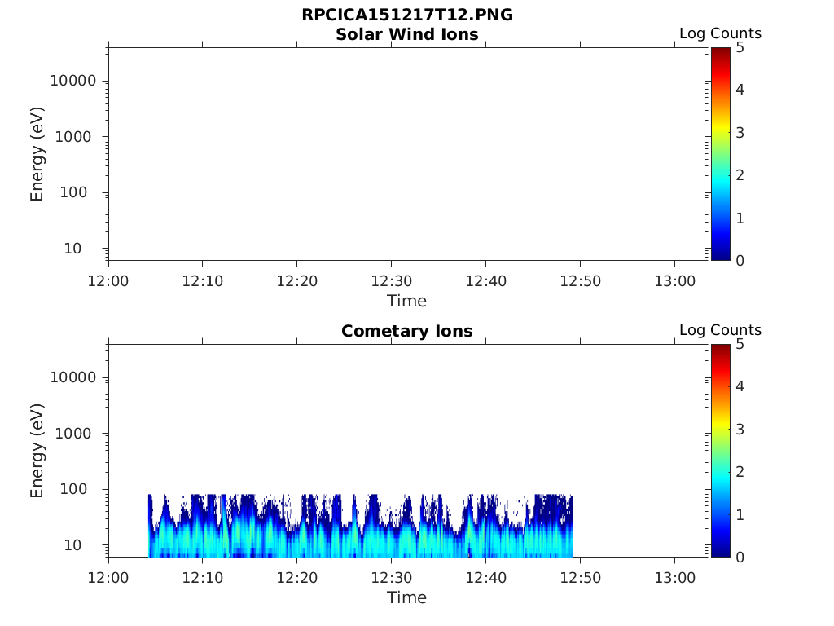Click 13:00 tick of Cometary Ions plot
This screenshot has width=834, height=626.
(674, 578)
